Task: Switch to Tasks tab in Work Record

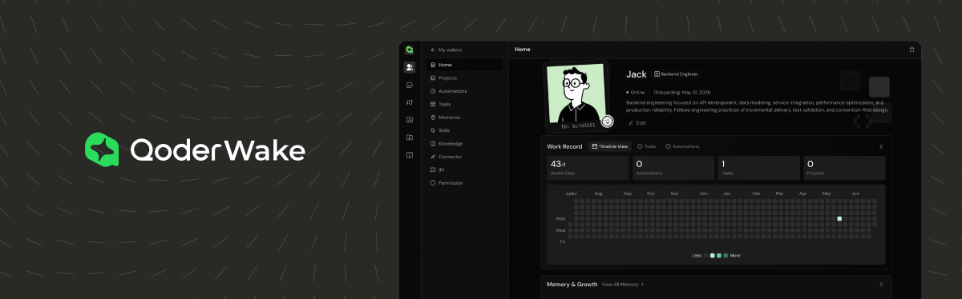Action: pyautogui.click(x=647, y=146)
